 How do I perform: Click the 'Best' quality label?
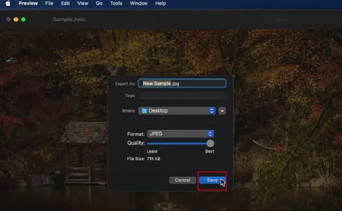point(209,152)
